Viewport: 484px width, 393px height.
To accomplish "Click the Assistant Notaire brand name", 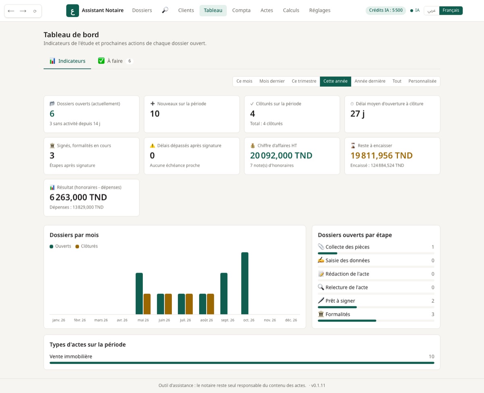I will [x=103, y=10].
